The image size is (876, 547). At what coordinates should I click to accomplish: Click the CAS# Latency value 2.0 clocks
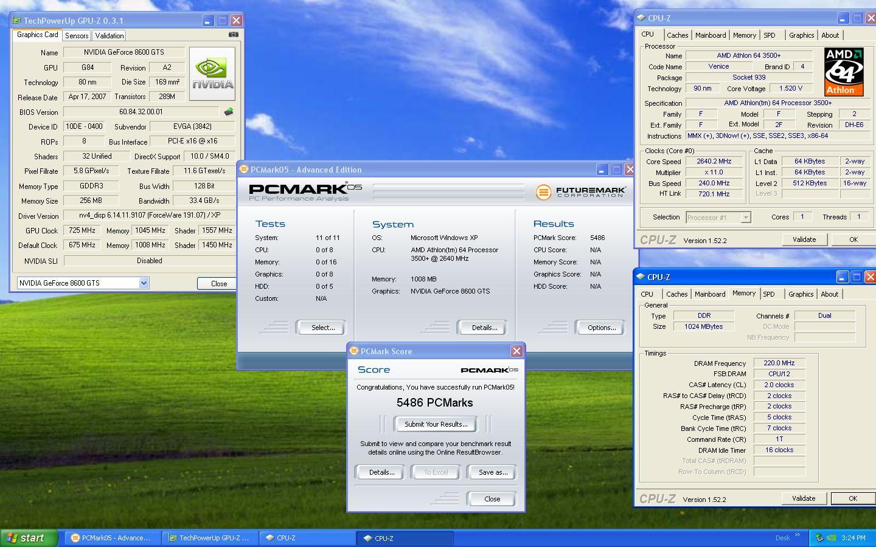point(779,385)
